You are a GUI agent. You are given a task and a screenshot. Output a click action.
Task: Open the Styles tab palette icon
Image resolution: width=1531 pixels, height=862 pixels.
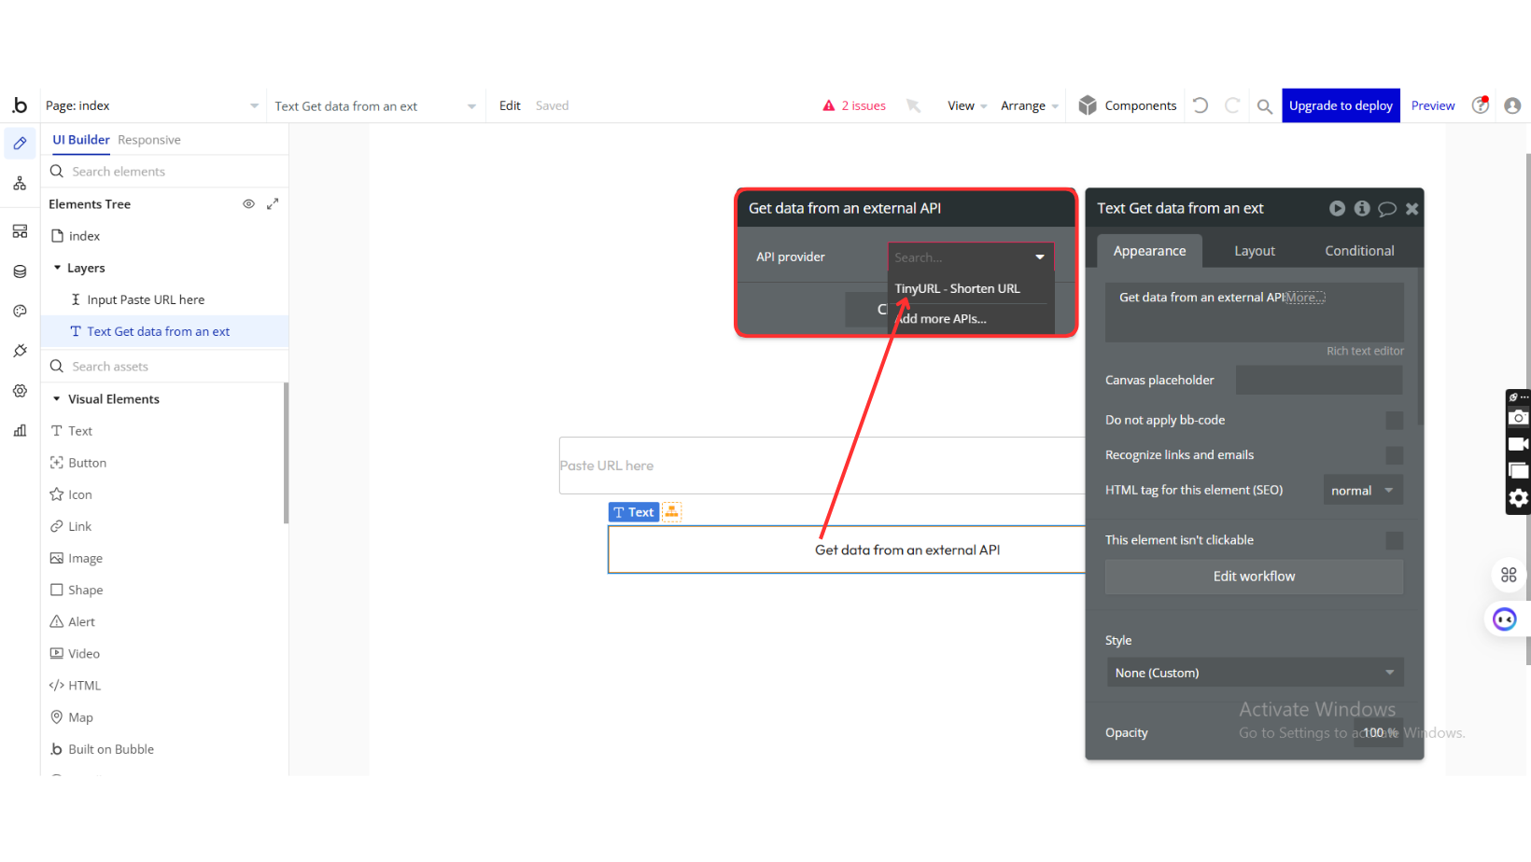(20, 311)
